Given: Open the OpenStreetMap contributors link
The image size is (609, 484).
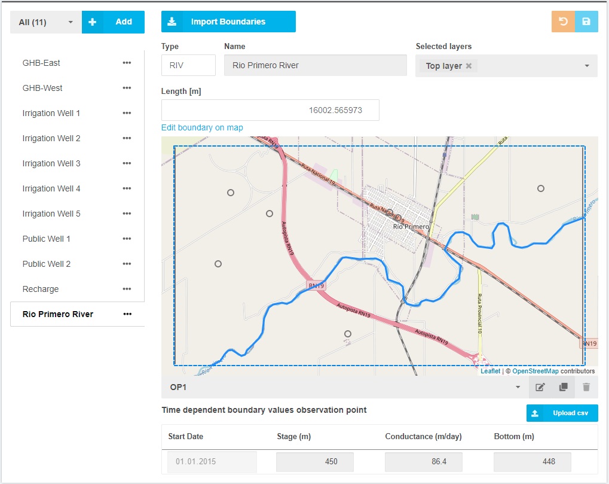Looking at the screenshot, I should (535, 371).
